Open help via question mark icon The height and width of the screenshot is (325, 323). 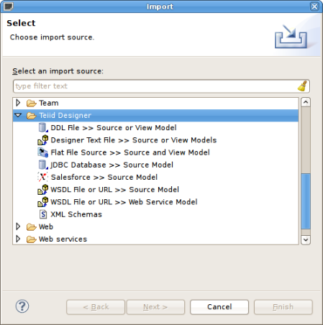(x=22, y=306)
